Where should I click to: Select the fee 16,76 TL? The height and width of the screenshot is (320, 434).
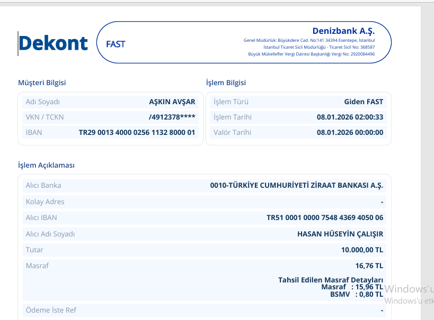(369, 266)
